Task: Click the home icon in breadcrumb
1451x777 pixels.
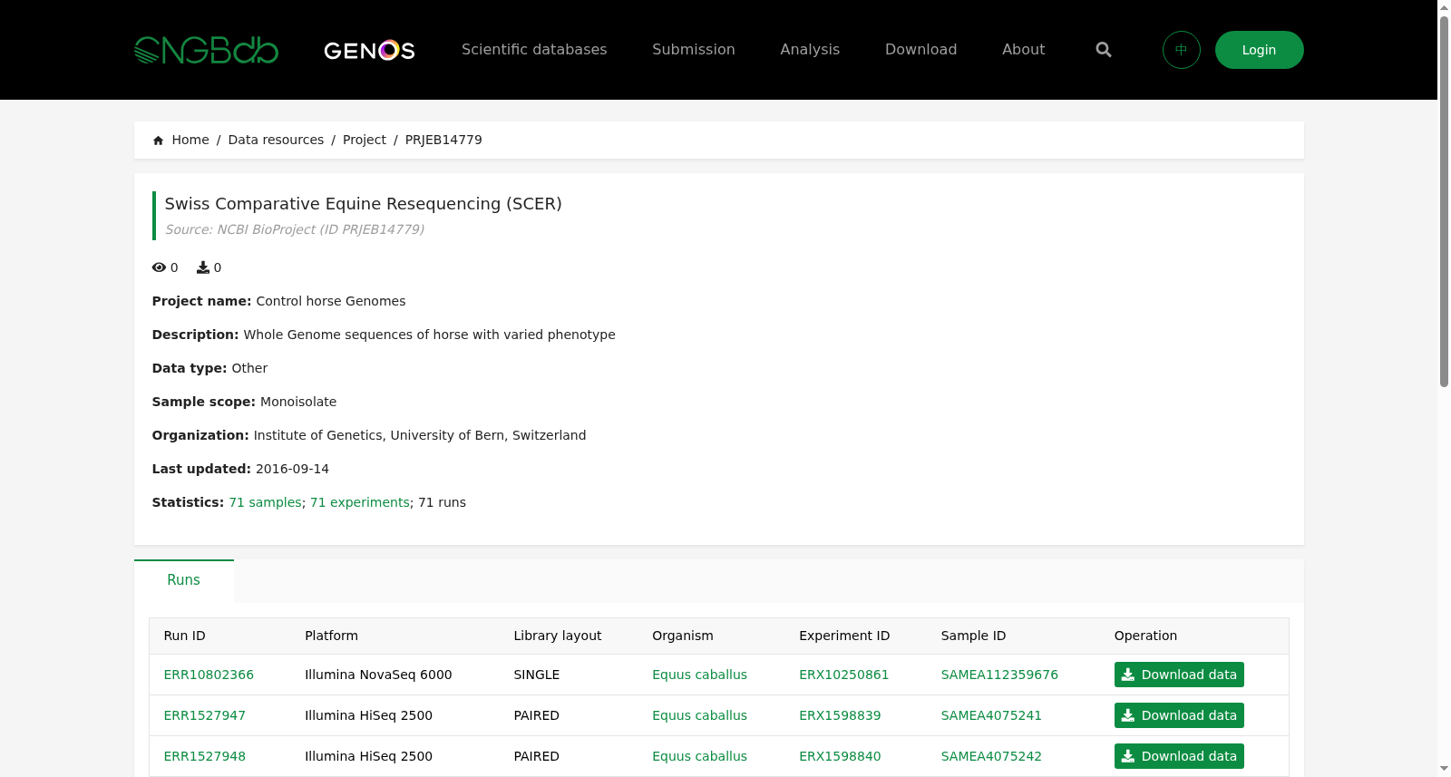Action: [x=159, y=141]
